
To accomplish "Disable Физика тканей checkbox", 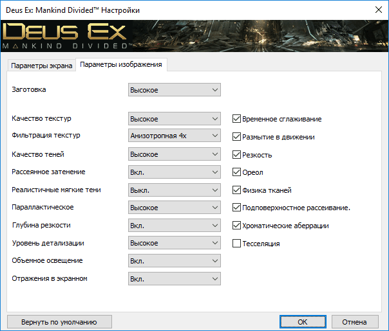I will click(236, 190).
